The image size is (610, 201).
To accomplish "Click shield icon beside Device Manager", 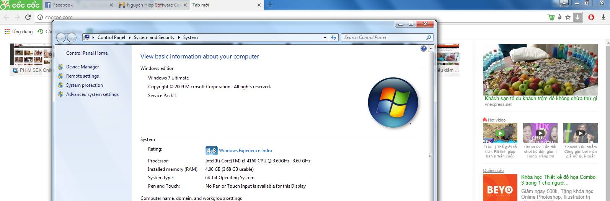I will click(x=60, y=67).
